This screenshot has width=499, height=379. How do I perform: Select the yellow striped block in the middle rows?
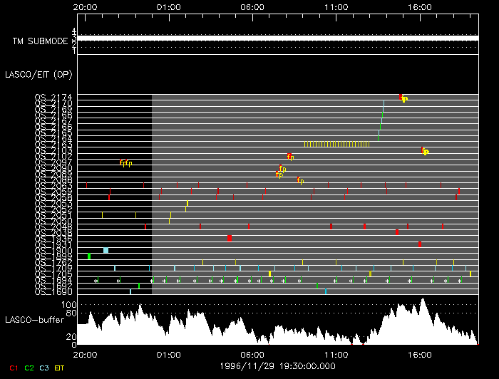point(349,144)
